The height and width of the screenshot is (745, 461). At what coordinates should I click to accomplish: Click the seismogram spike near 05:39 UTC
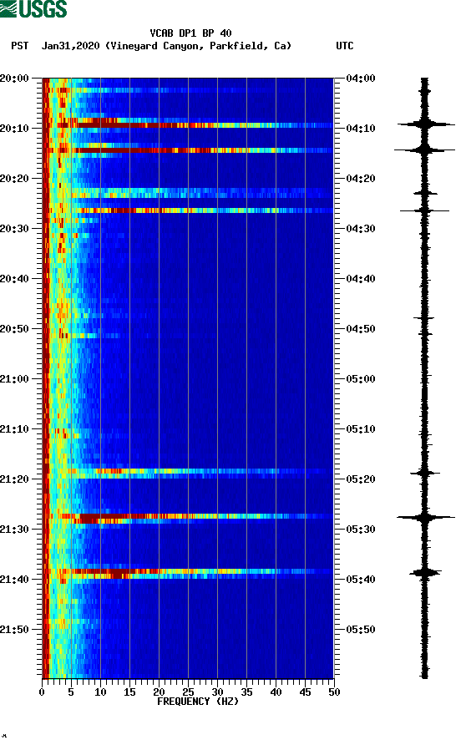click(425, 573)
